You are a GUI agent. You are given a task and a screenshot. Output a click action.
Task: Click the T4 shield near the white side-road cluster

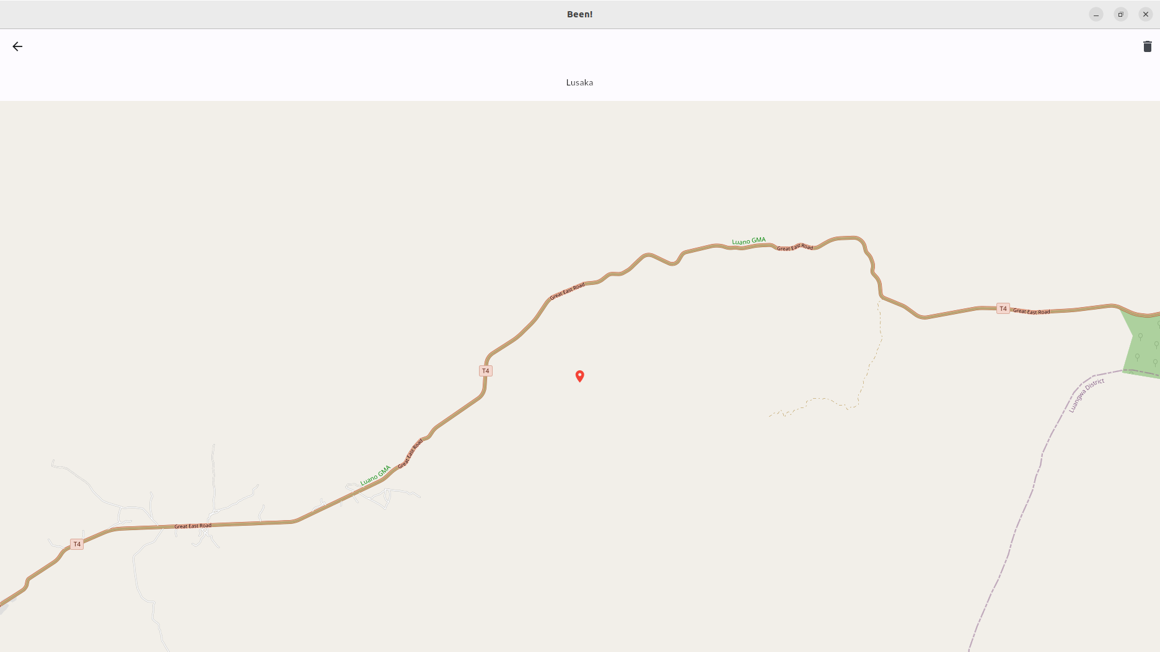[x=77, y=544]
